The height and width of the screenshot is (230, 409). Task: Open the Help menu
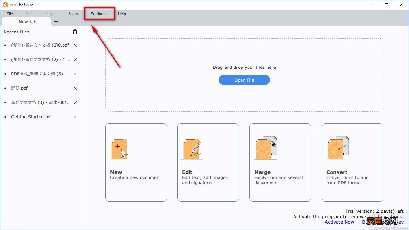click(x=122, y=14)
